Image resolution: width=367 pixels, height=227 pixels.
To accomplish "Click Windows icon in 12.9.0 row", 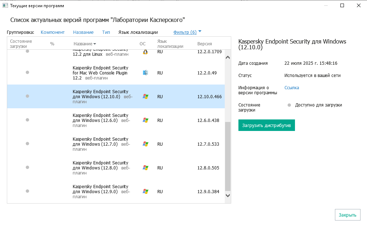I will (146, 191).
